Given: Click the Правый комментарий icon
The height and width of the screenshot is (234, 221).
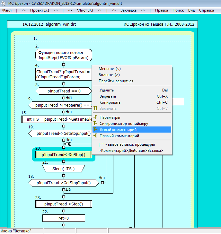Looking at the screenshot, I should click(x=95, y=136).
